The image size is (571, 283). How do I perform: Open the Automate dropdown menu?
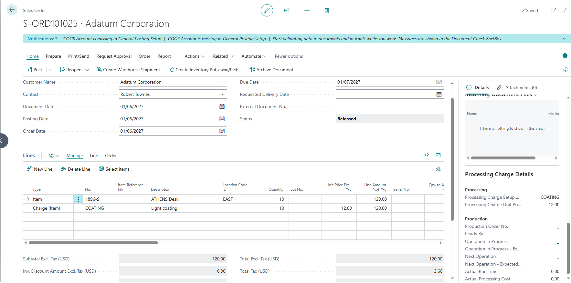tap(254, 56)
